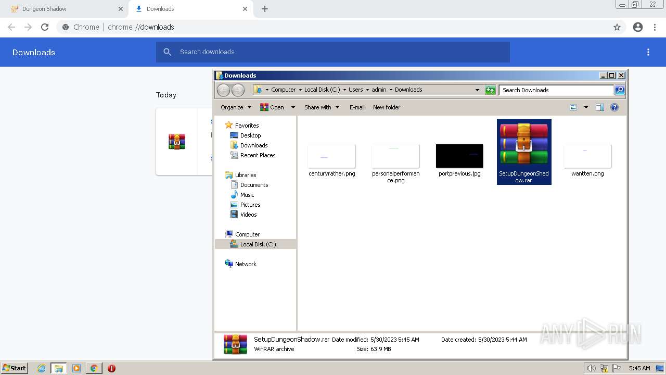Open Windows Media Player from taskbar
This screenshot has height=375, width=666.
coord(76,368)
